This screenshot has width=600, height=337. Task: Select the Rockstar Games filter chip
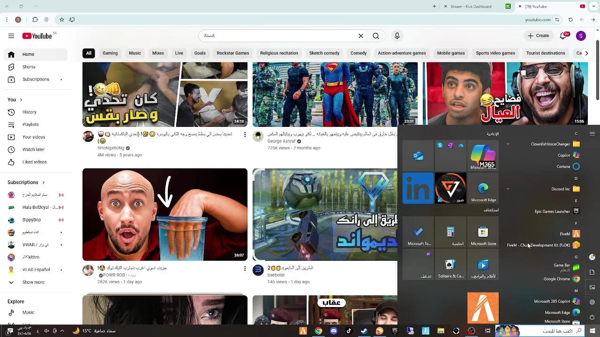[x=233, y=53]
